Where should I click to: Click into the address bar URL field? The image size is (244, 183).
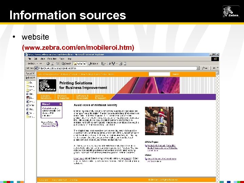(x=117, y=68)
